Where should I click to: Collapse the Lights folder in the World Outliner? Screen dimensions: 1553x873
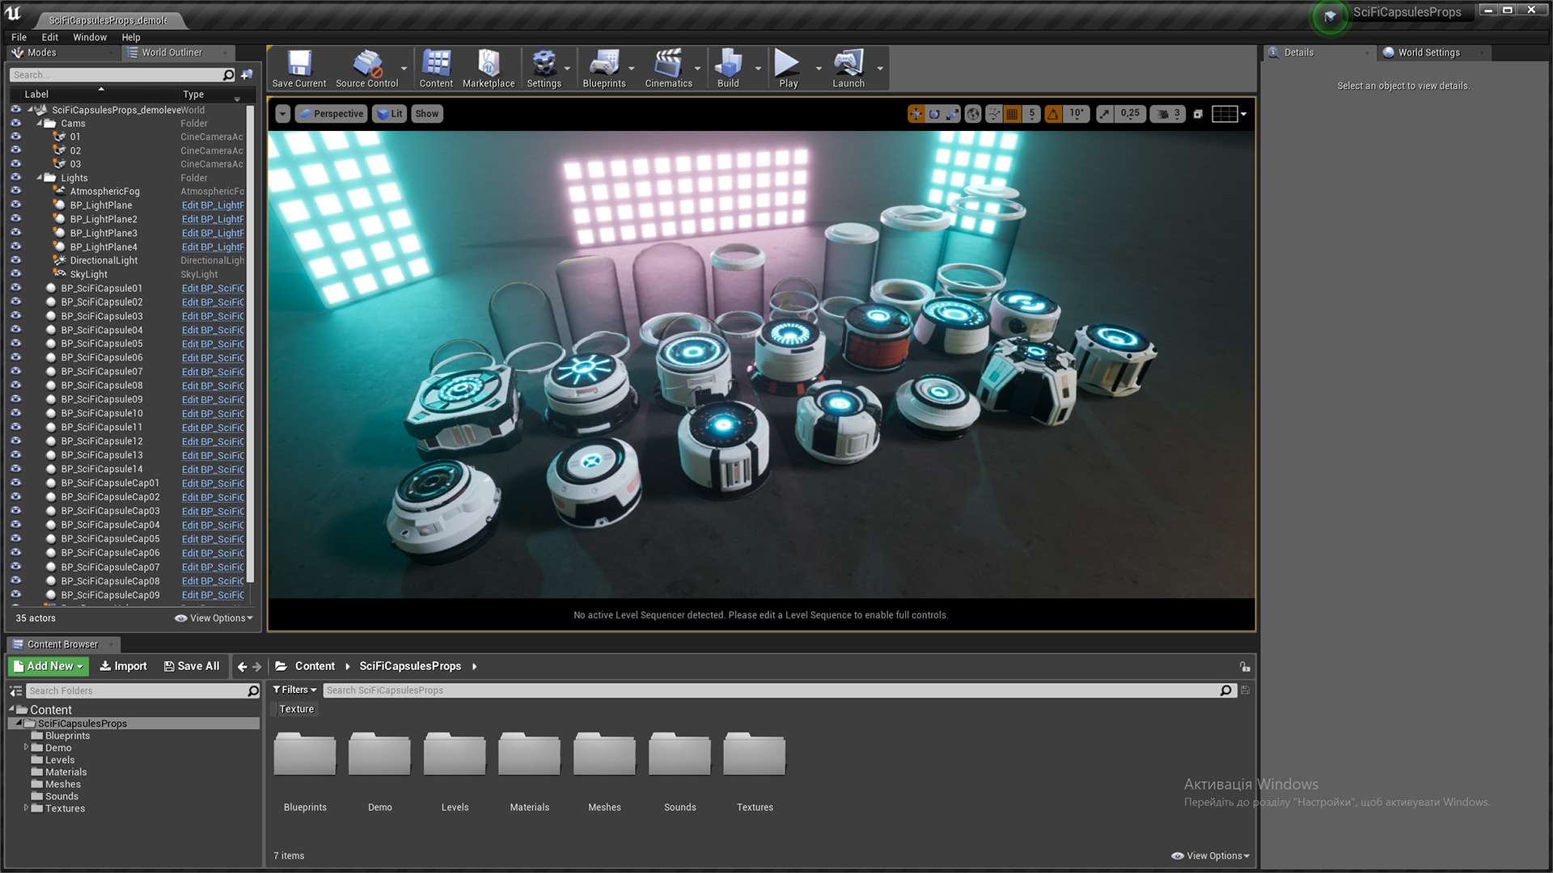coord(40,178)
